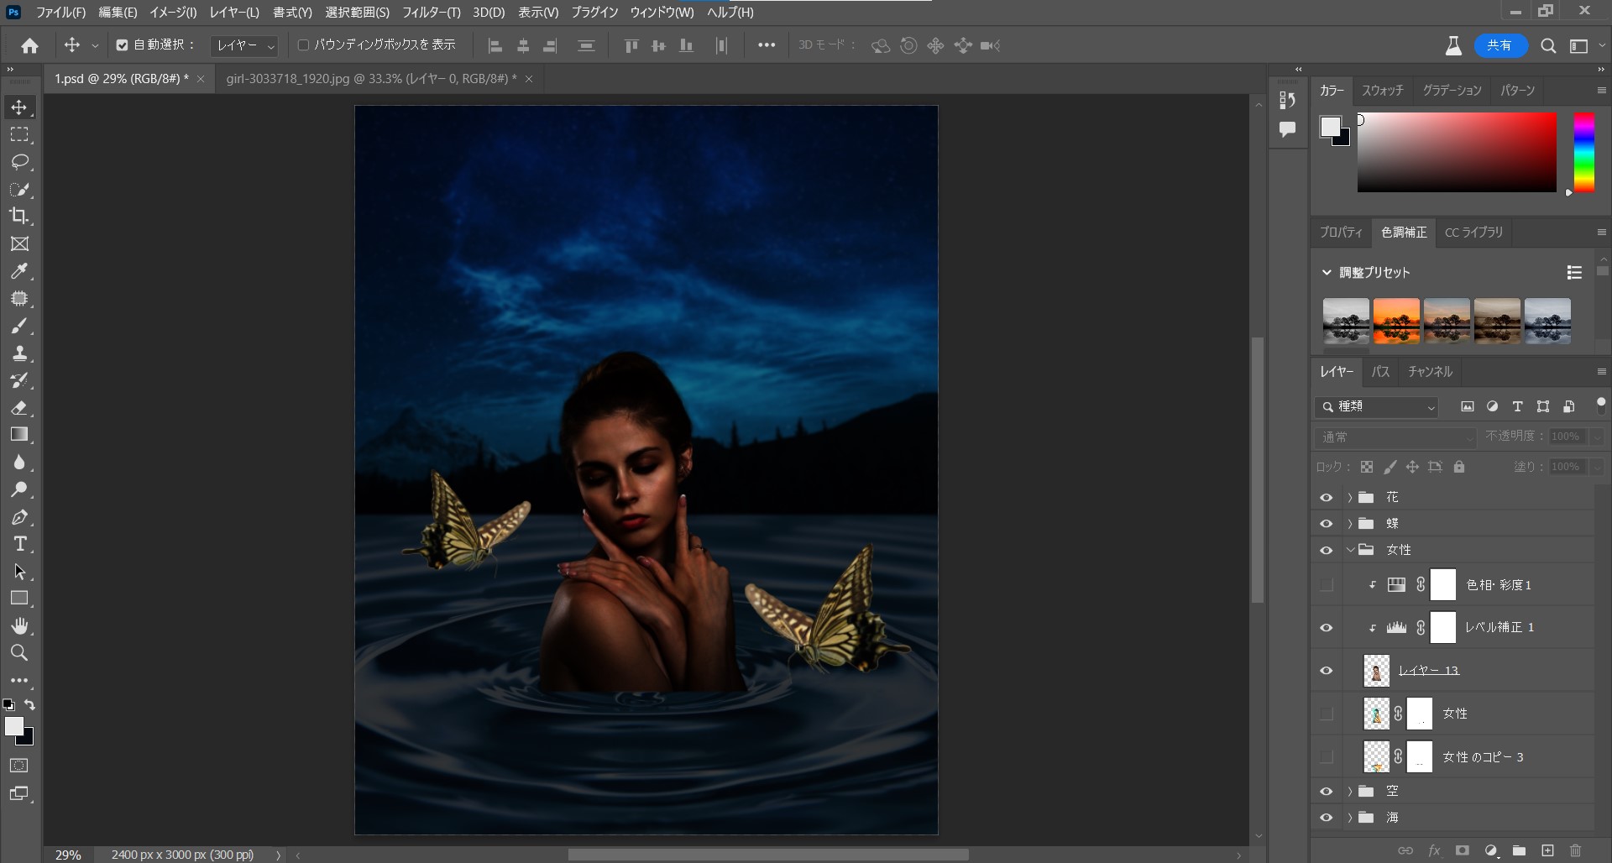1612x863 pixels.
Task: Toggle the 自動選択 checkbox
Action: (x=122, y=45)
